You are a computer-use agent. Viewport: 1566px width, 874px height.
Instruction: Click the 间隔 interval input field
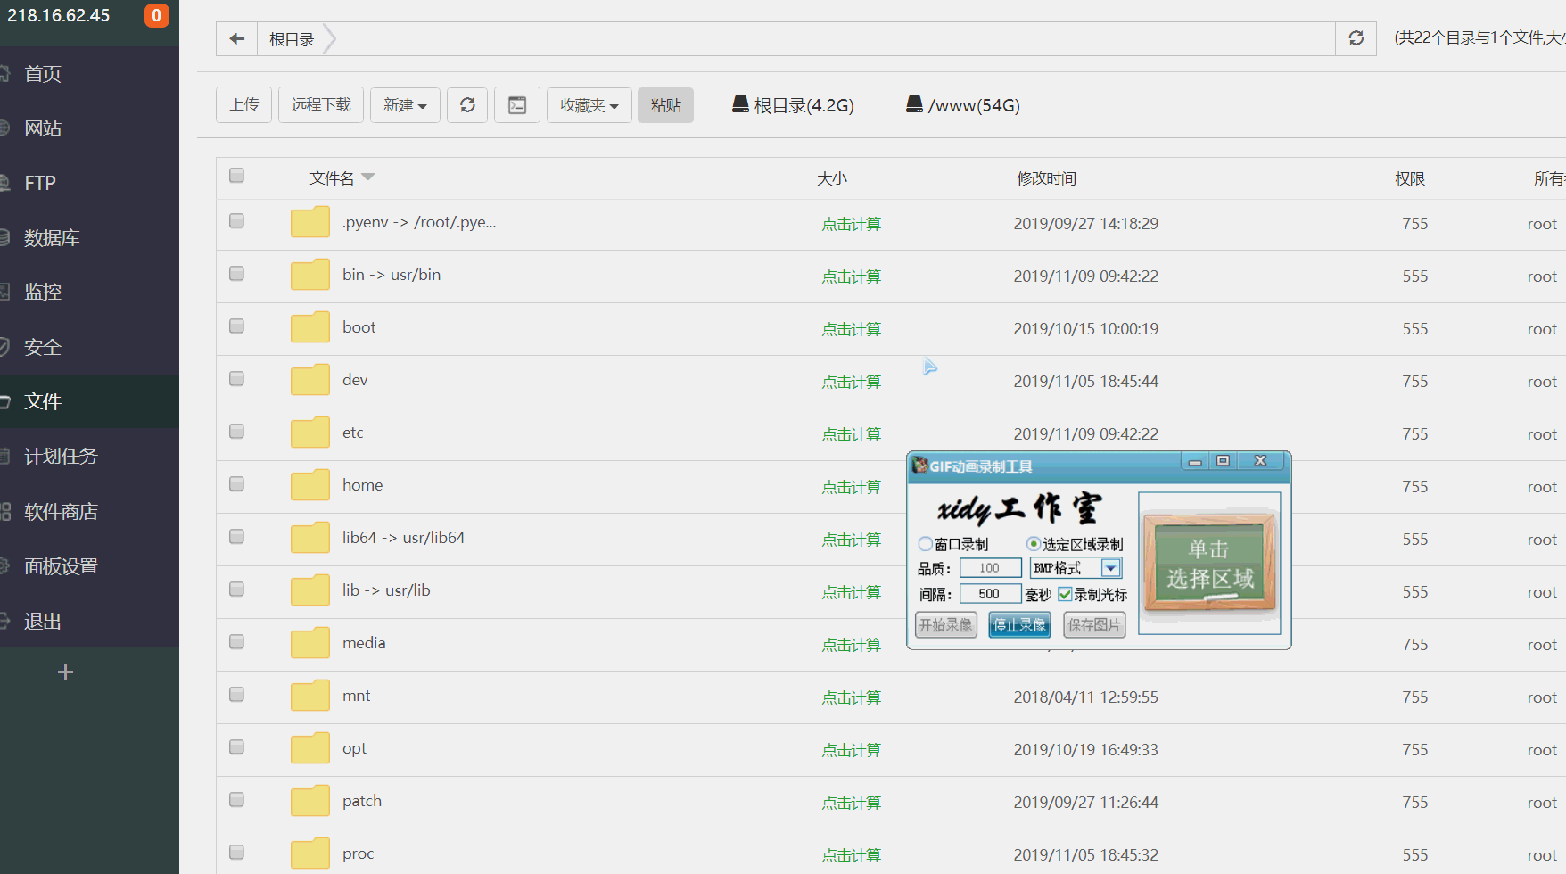pyautogui.click(x=990, y=594)
